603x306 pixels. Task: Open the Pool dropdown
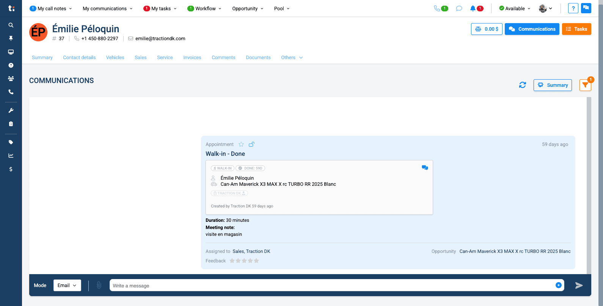(282, 8)
